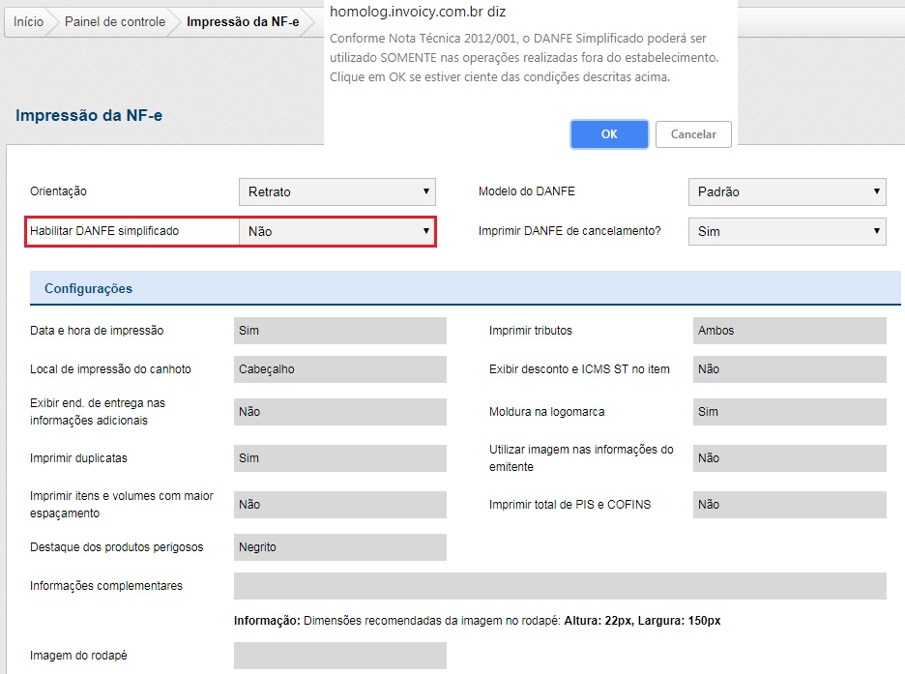The image size is (905, 674).
Task: Expand the Habilitar DANFE simplificado dropdown
Action: (336, 232)
